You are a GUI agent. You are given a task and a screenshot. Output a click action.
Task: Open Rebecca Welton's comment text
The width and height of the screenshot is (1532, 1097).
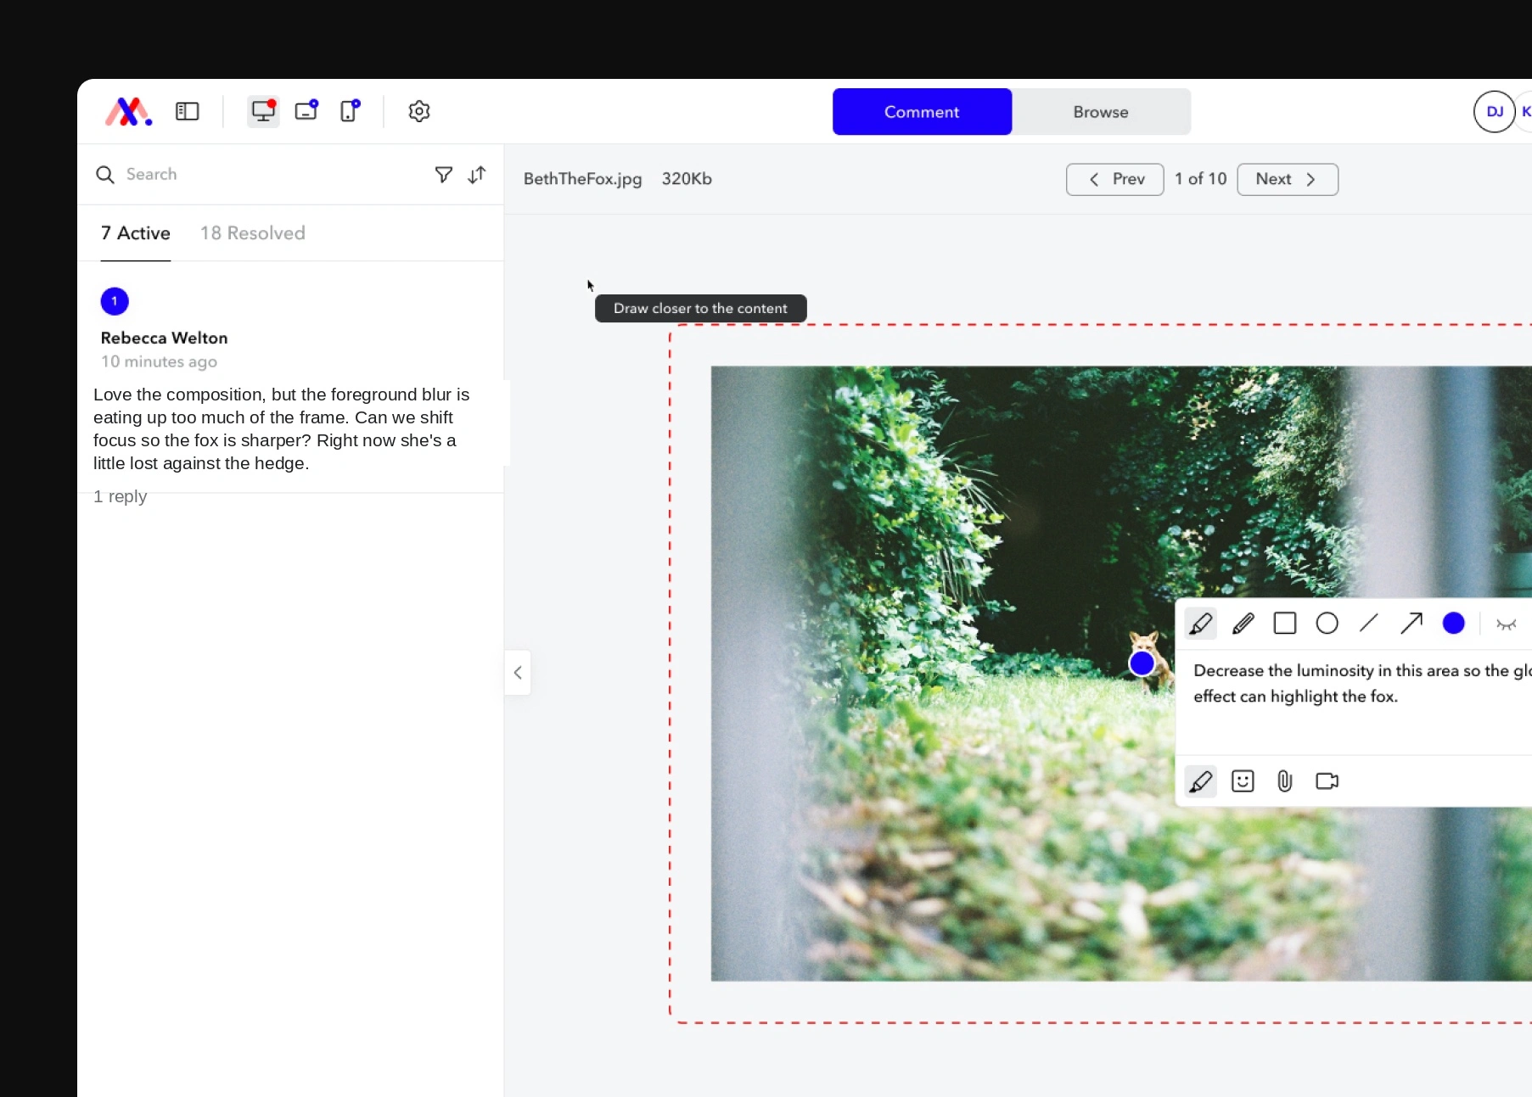click(x=282, y=429)
